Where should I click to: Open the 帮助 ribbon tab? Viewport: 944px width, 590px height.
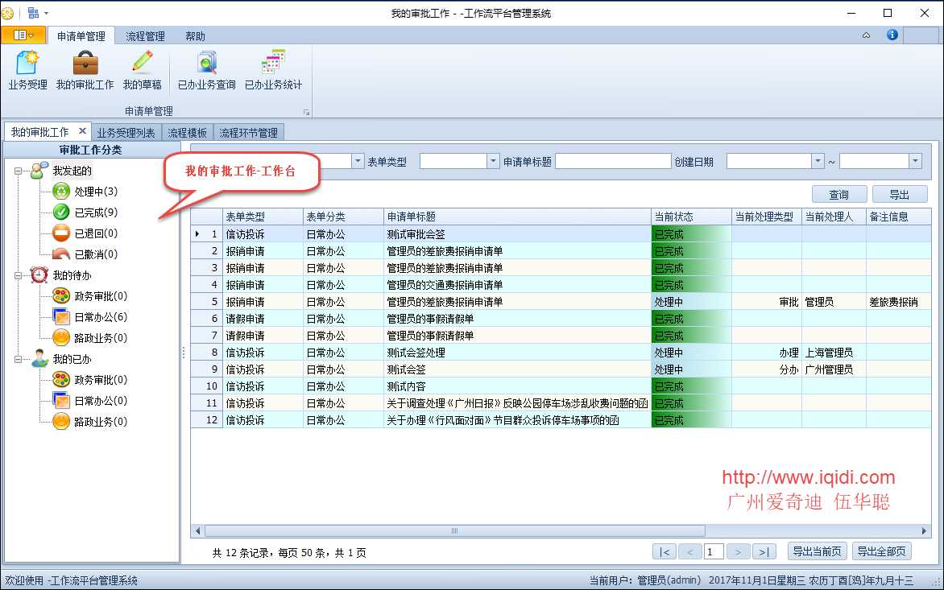pos(195,36)
